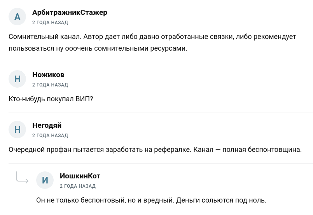Click the sentence 'Деньги сольются под ноль'
Image resolution: width=313 pixels, height=215 pixels.
tap(221, 201)
